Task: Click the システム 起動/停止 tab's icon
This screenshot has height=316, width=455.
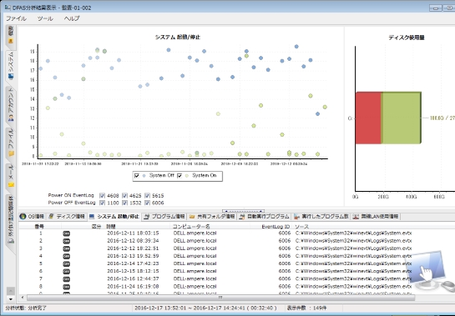Action: click(x=92, y=216)
